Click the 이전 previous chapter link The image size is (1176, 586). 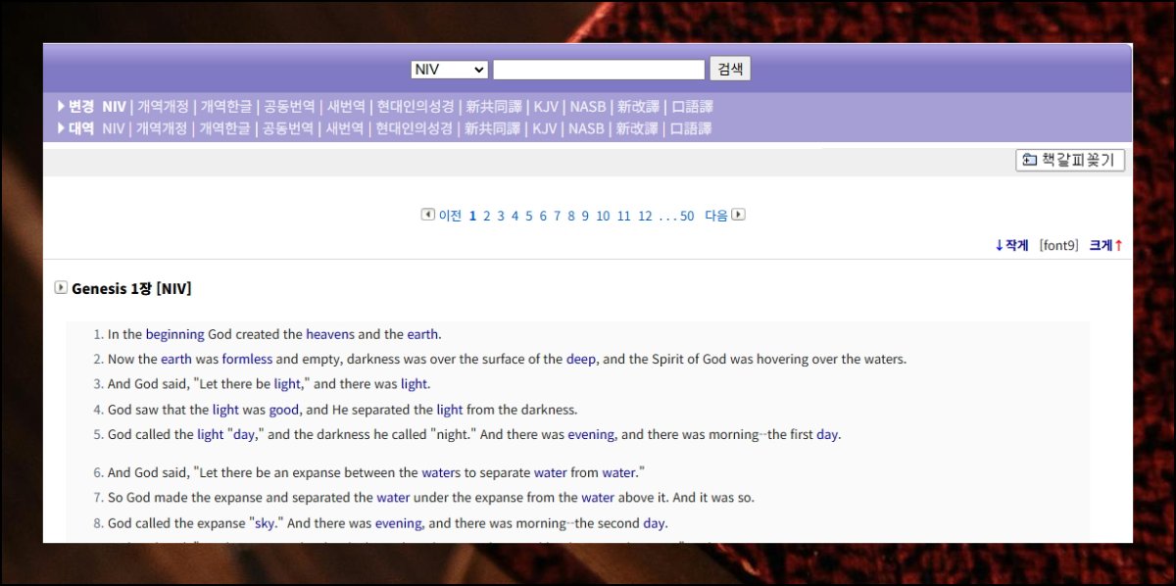click(x=450, y=216)
